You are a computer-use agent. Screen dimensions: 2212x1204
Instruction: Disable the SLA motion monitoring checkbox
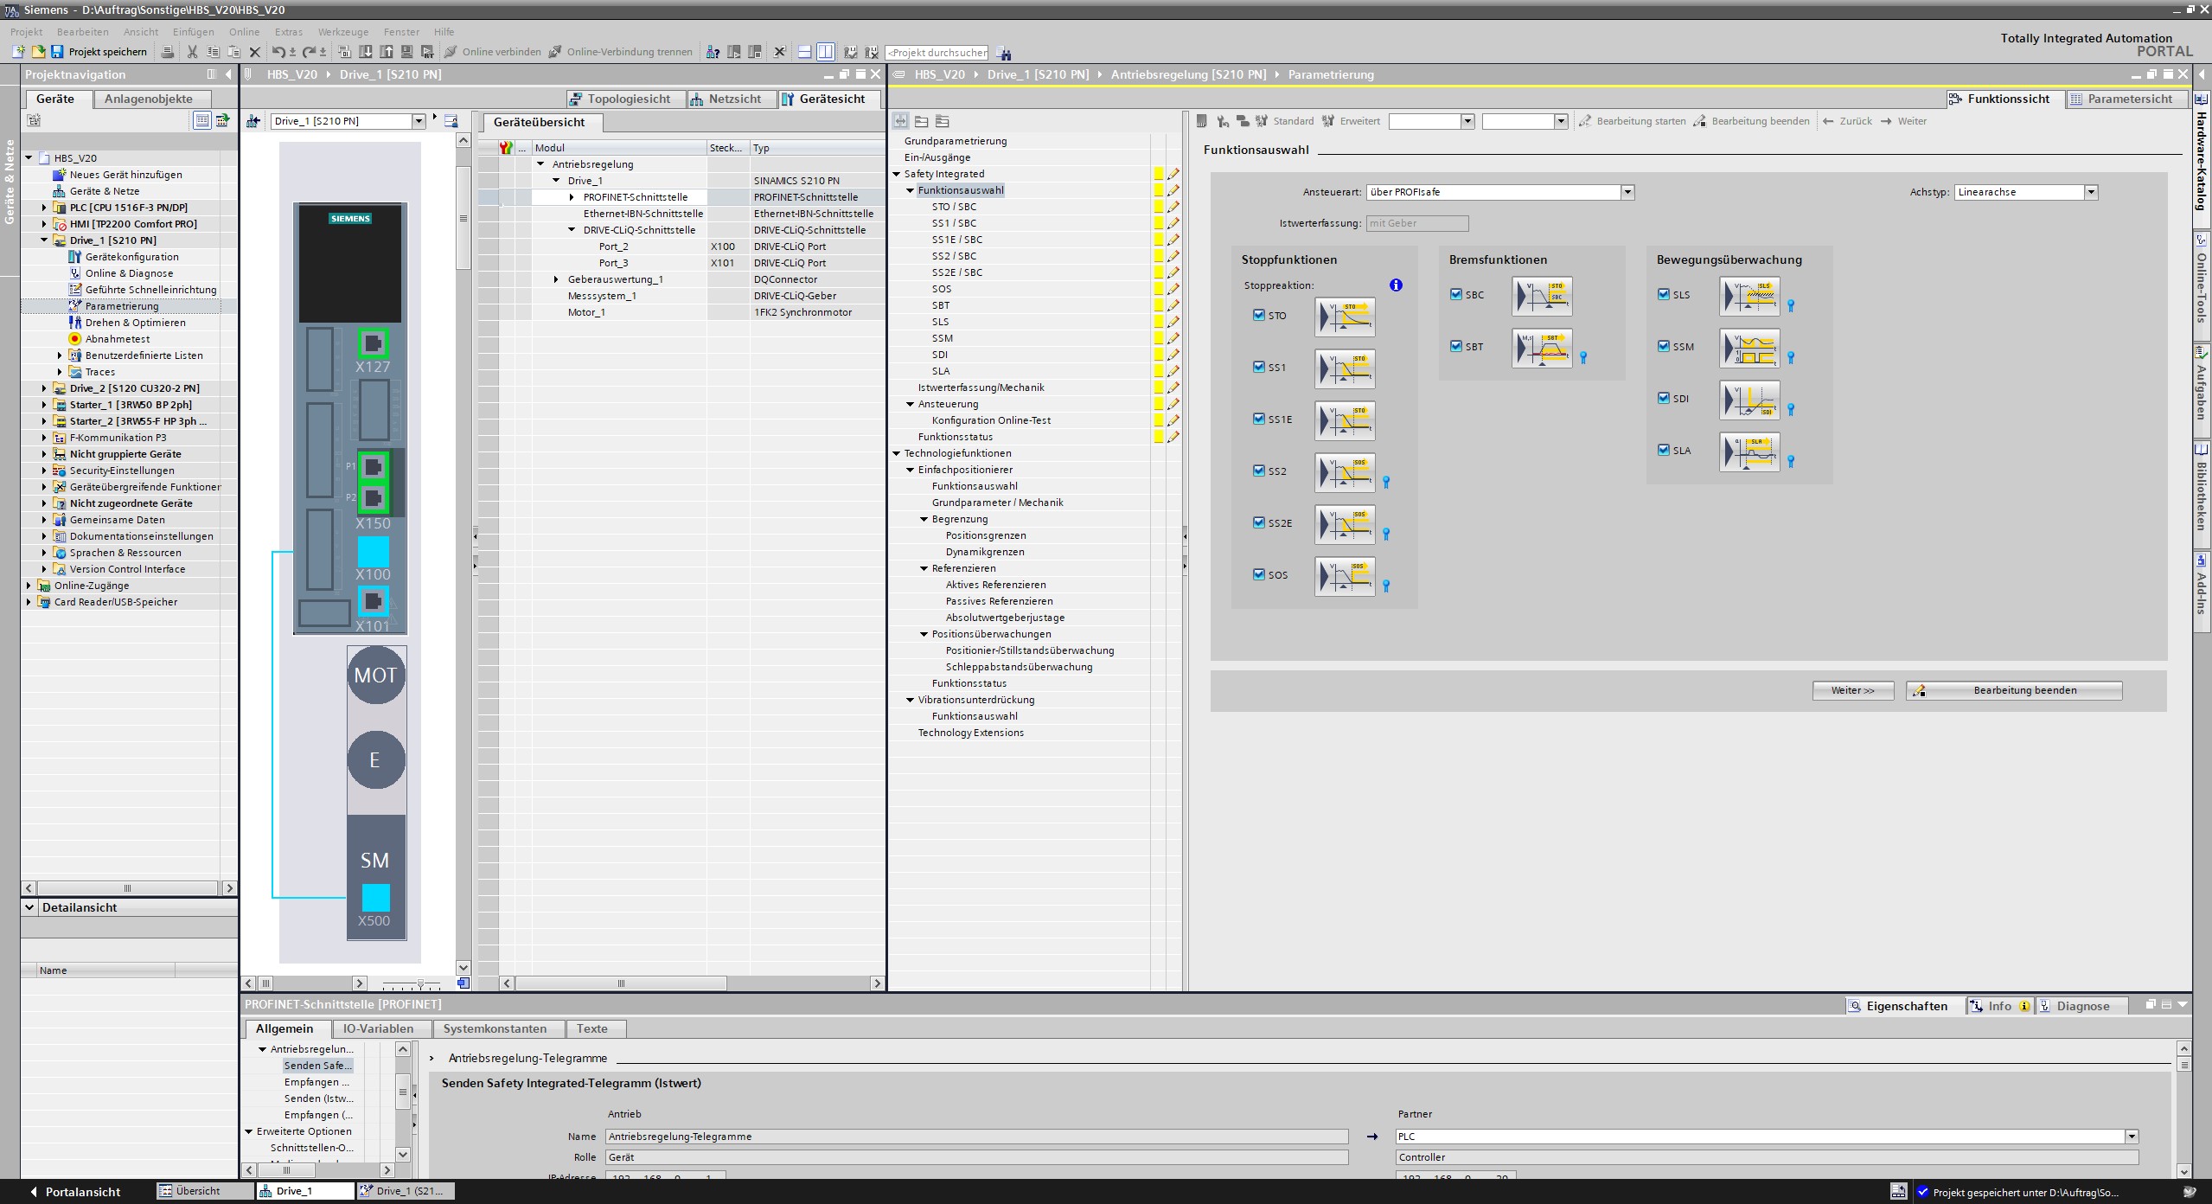(x=1664, y=450)
